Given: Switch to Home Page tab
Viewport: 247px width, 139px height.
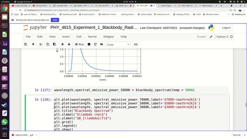Looking at the screenshot, I should [x=166, y=5].
